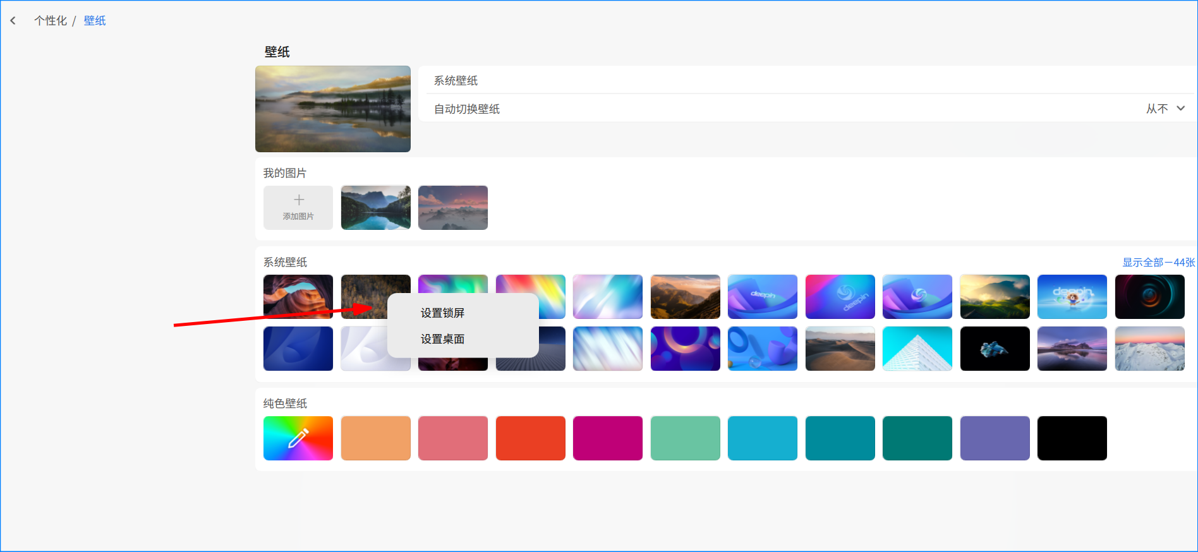Choose 设置锁屏 from the context menu

[442, 313]
